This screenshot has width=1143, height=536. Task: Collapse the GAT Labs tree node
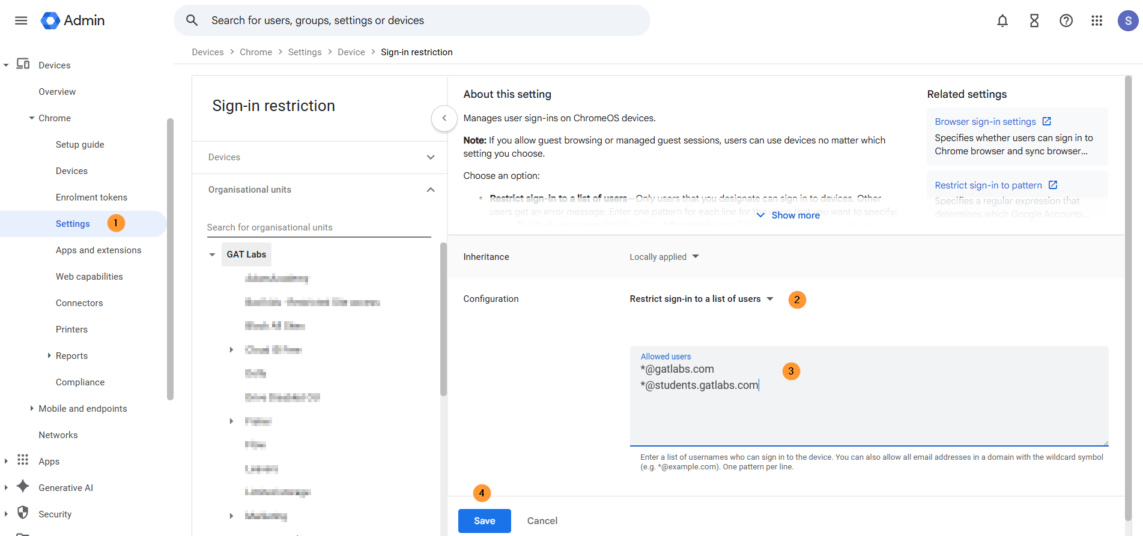tap(212, 254)
